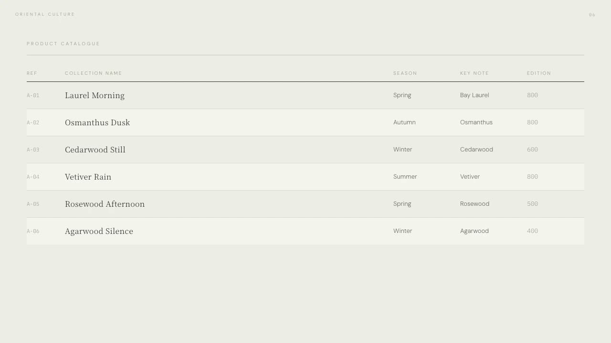Click edition 600 in Cedarwood Still row
This screenshot has width=611, height=343.
[532, 150]
